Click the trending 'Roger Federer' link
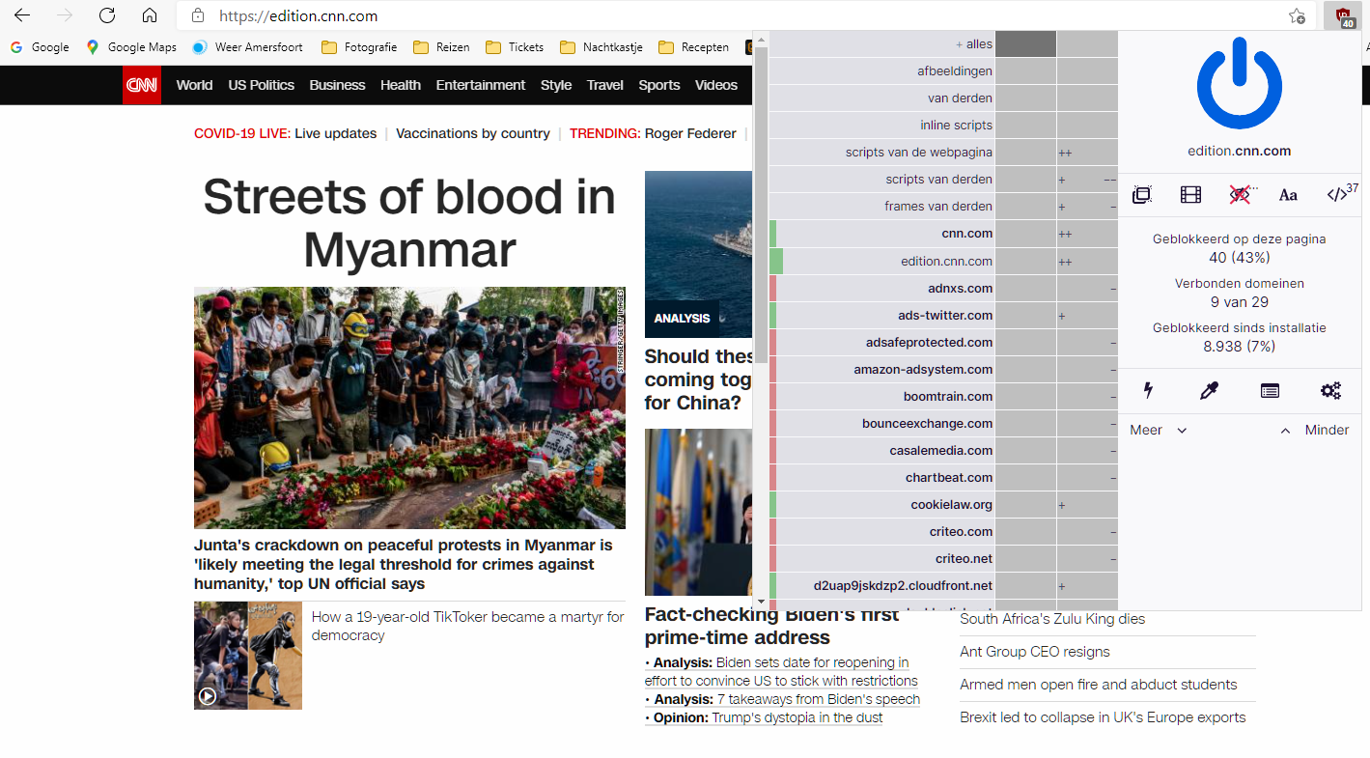This screenshot has height=758, width=1370. coord(690,133)
